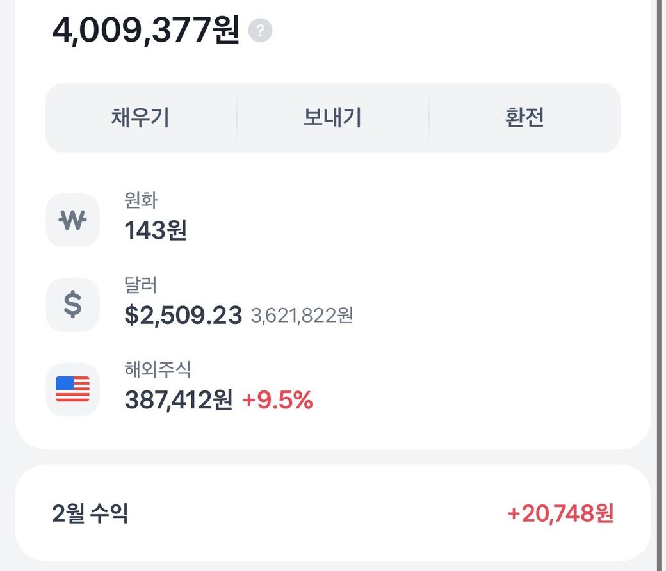Open the 달러 account label
The image size is (666, 571).
tap(141, 284)
